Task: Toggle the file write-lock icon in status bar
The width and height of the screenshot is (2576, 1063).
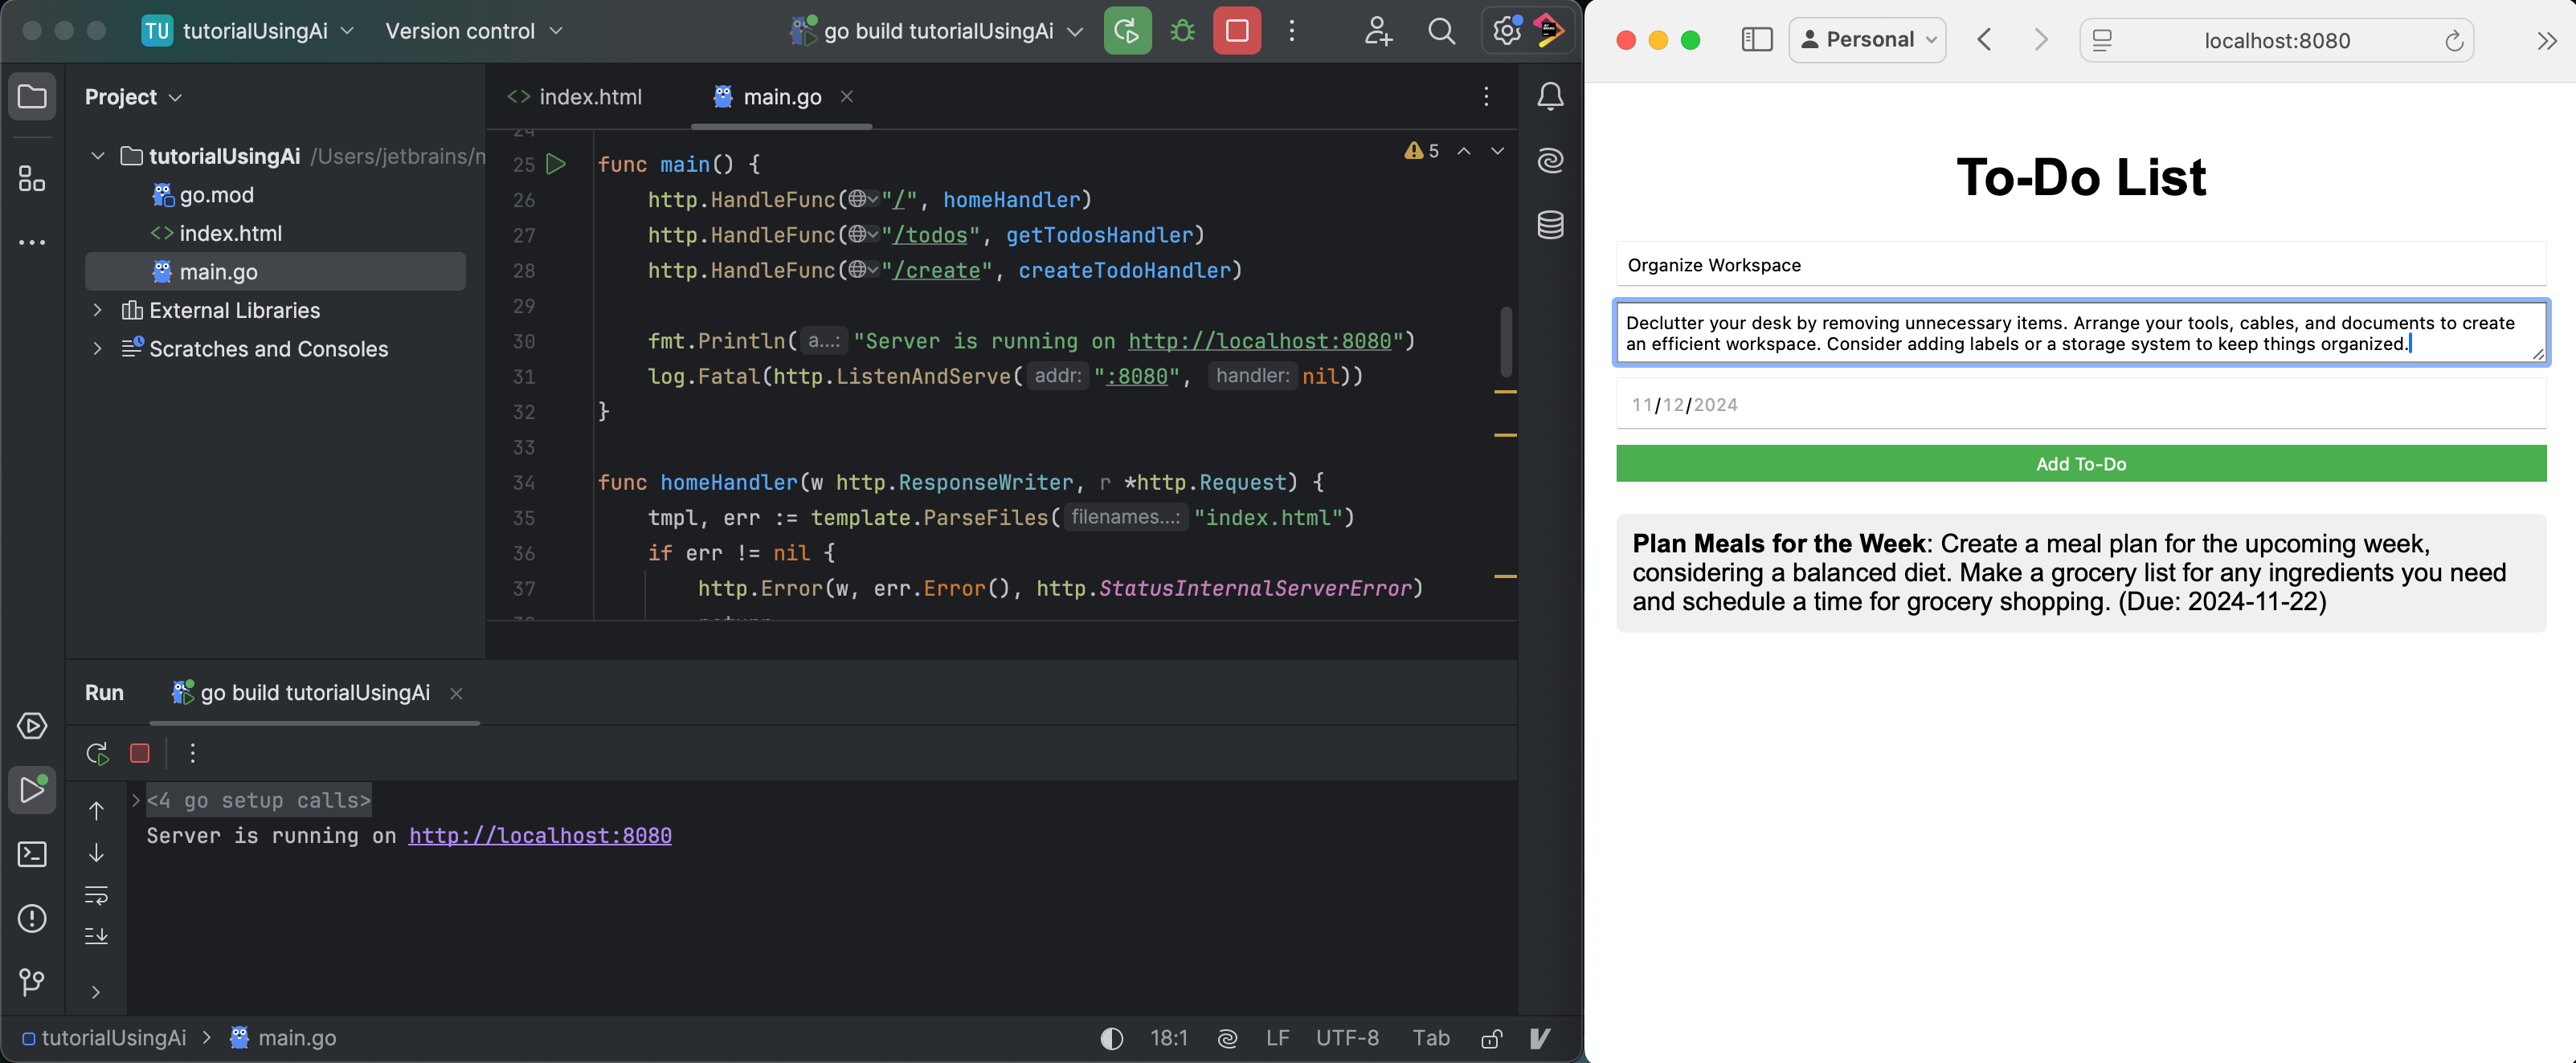Action: point(1490,1038)
